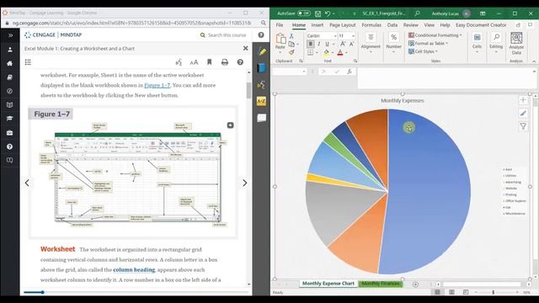Toggle Bold formatting in Excel
Viewport: 539px width, 303px height.
coord(311,44)
